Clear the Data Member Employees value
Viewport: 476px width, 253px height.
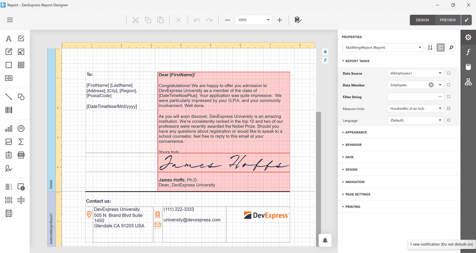tap(431, 85)
